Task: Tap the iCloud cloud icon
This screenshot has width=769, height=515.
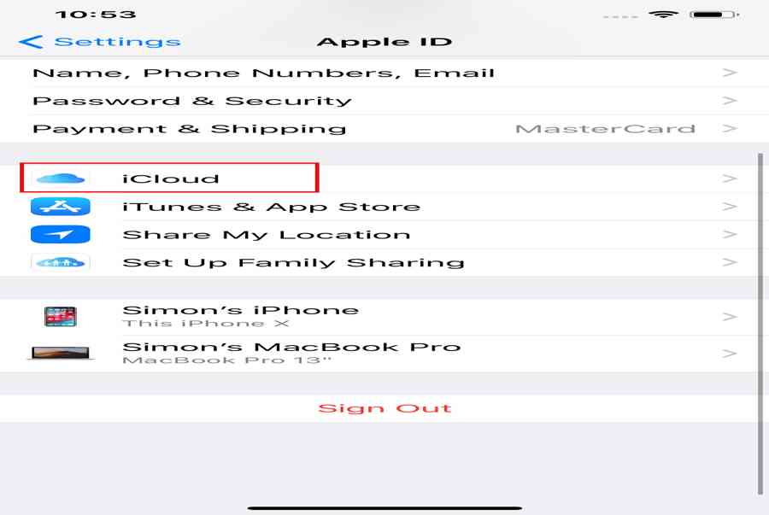Action: (61, 178)
